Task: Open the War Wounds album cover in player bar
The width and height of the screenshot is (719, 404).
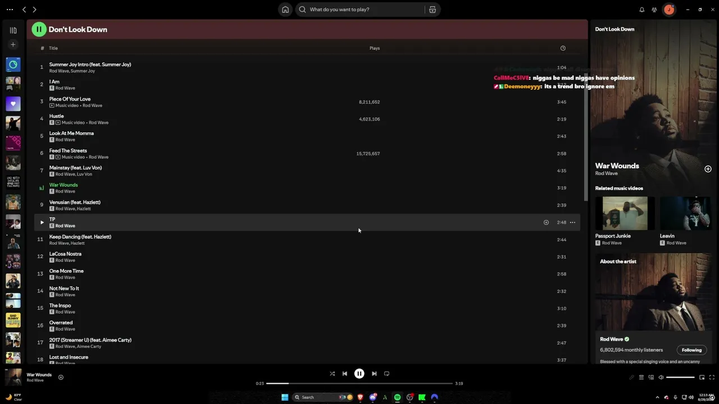Action: click(x=13, y=377)
